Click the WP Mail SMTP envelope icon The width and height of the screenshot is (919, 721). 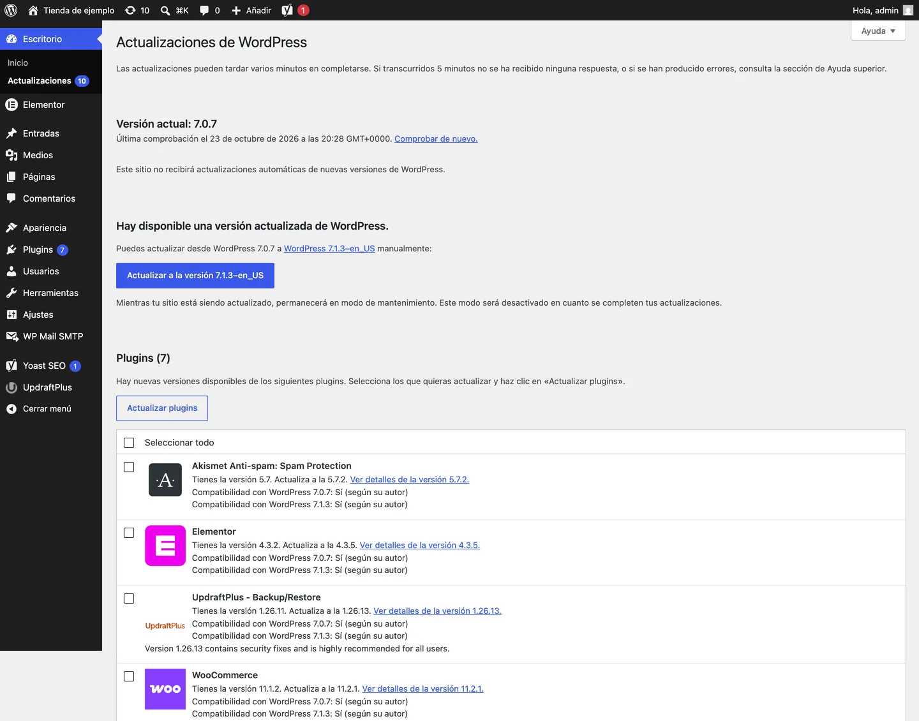[11, 336]
